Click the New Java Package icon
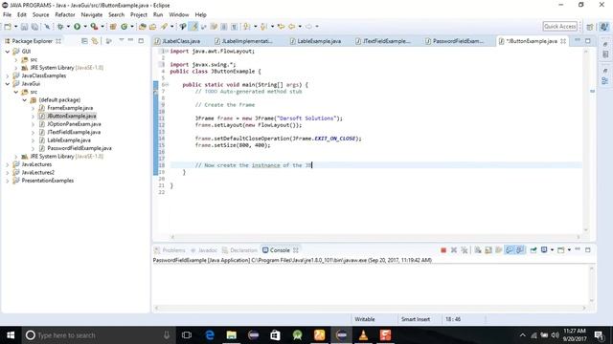The height and width of the screenshot is (344, 613). click(113, 27)
